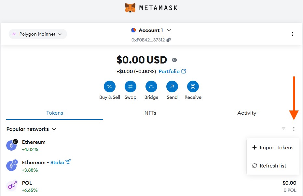The image size is (303, 196).
Task: Switch to the Activity tab
Action: coord(247,113)
